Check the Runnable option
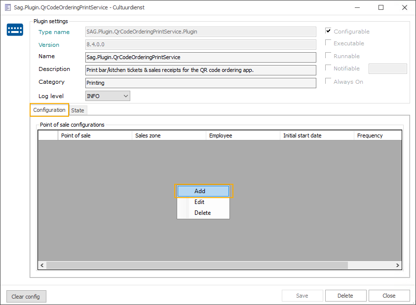This screenshot has width=416, height=305. point(328,56)
